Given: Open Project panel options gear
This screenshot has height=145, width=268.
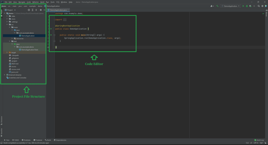Looking at the screenshot, I should click(41, 10).
